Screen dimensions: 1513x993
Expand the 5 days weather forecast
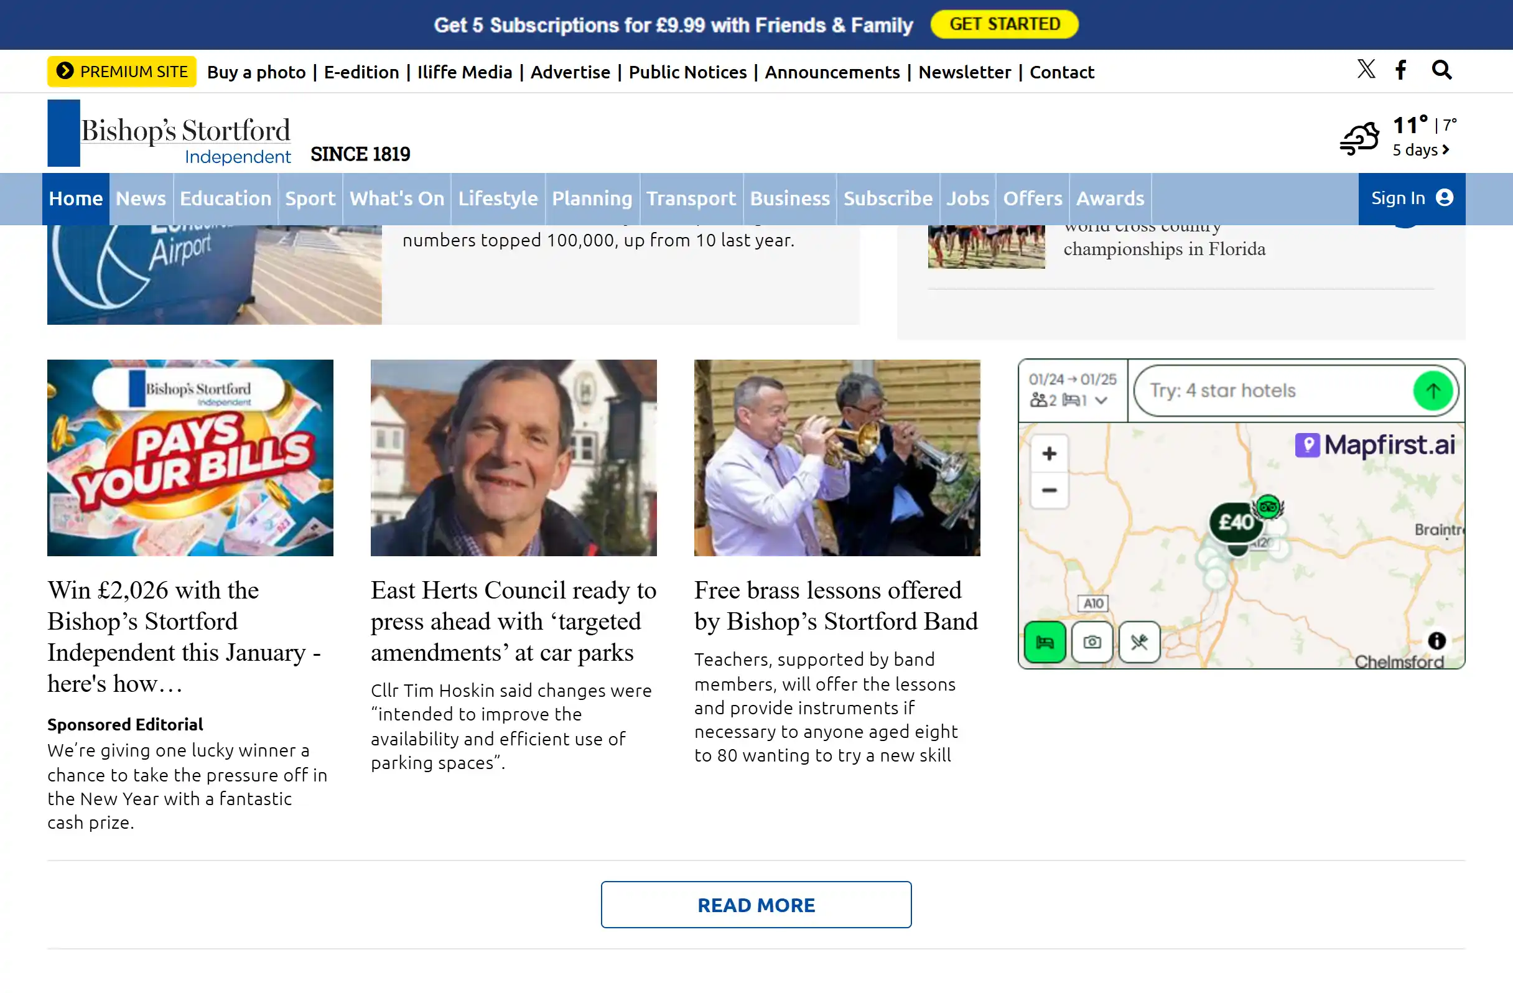(x=1421, y=150)
